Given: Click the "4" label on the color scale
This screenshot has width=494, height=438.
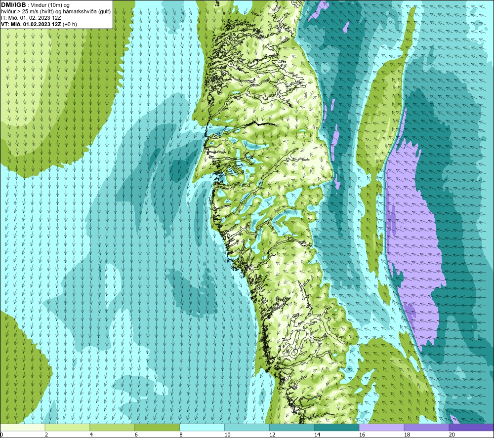Looking at the screenshot, I should click(x=91, y=435).
